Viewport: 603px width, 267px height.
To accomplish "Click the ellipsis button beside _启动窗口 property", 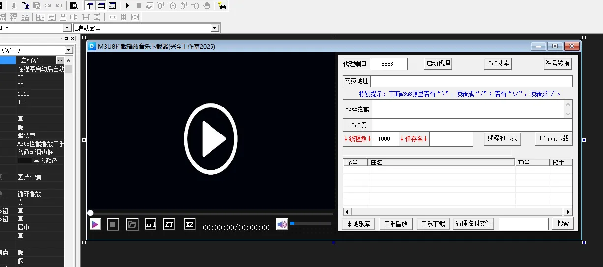I will [x=60, y=60].
